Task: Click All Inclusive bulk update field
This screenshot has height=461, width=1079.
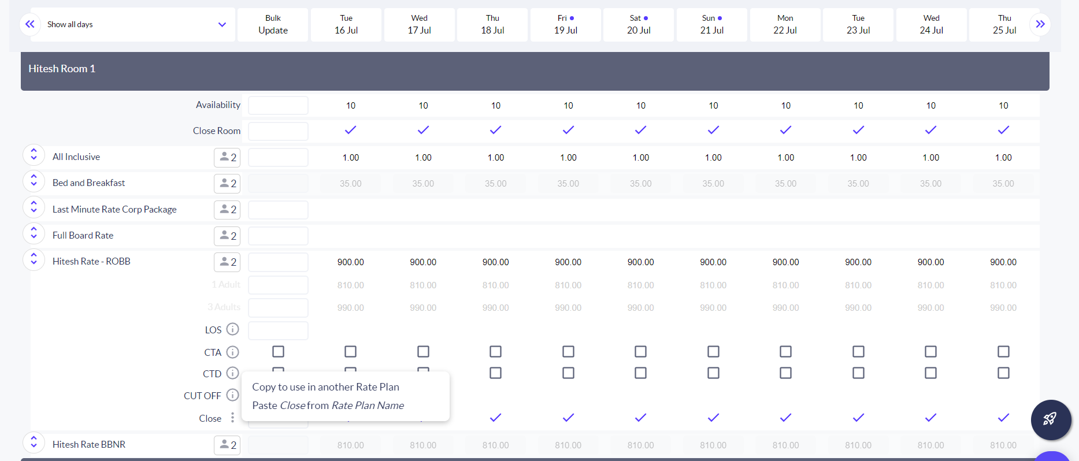Action: point(278,157)
